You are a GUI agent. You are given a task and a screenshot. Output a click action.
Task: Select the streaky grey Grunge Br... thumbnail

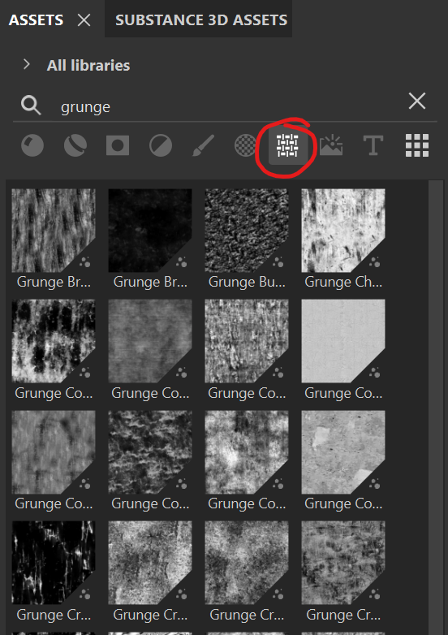click(54, 231)
